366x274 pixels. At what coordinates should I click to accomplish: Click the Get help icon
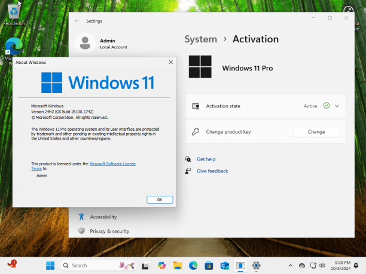pyautogui.click(x=188, y=159)
